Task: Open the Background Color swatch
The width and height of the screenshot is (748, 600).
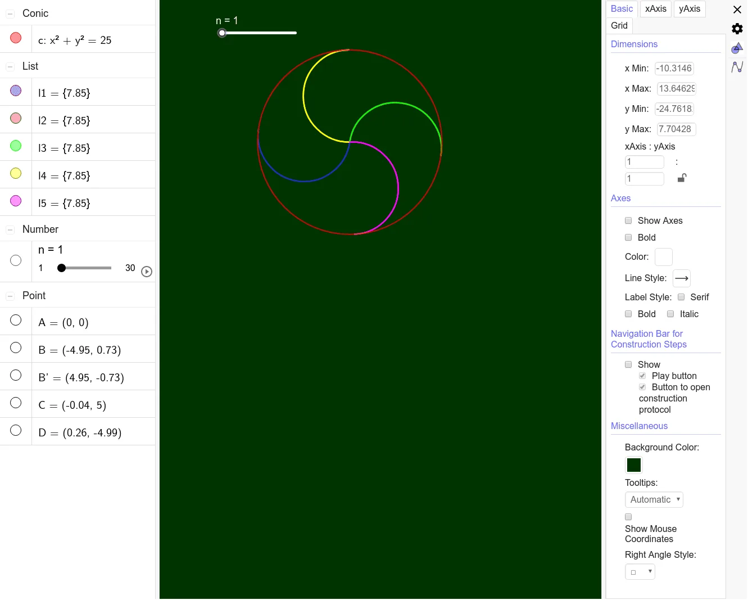Action: point(634,465)
